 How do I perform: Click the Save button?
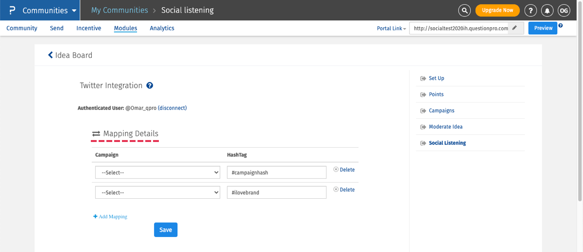(166, 230)
